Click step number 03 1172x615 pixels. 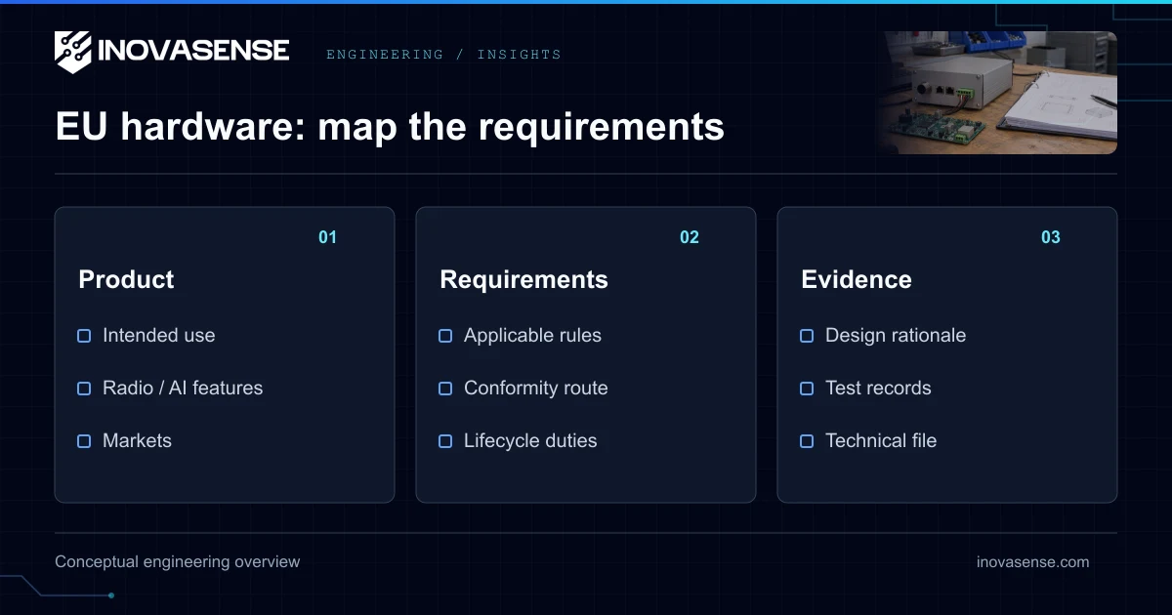coord(1051,237)
